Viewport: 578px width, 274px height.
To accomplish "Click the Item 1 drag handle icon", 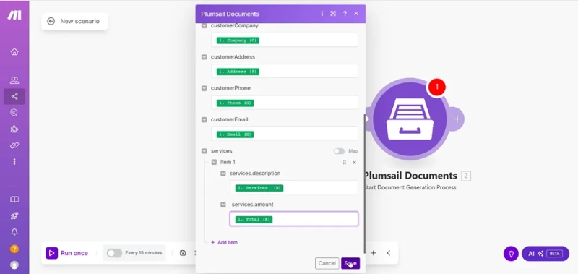I will click(345, 162).
